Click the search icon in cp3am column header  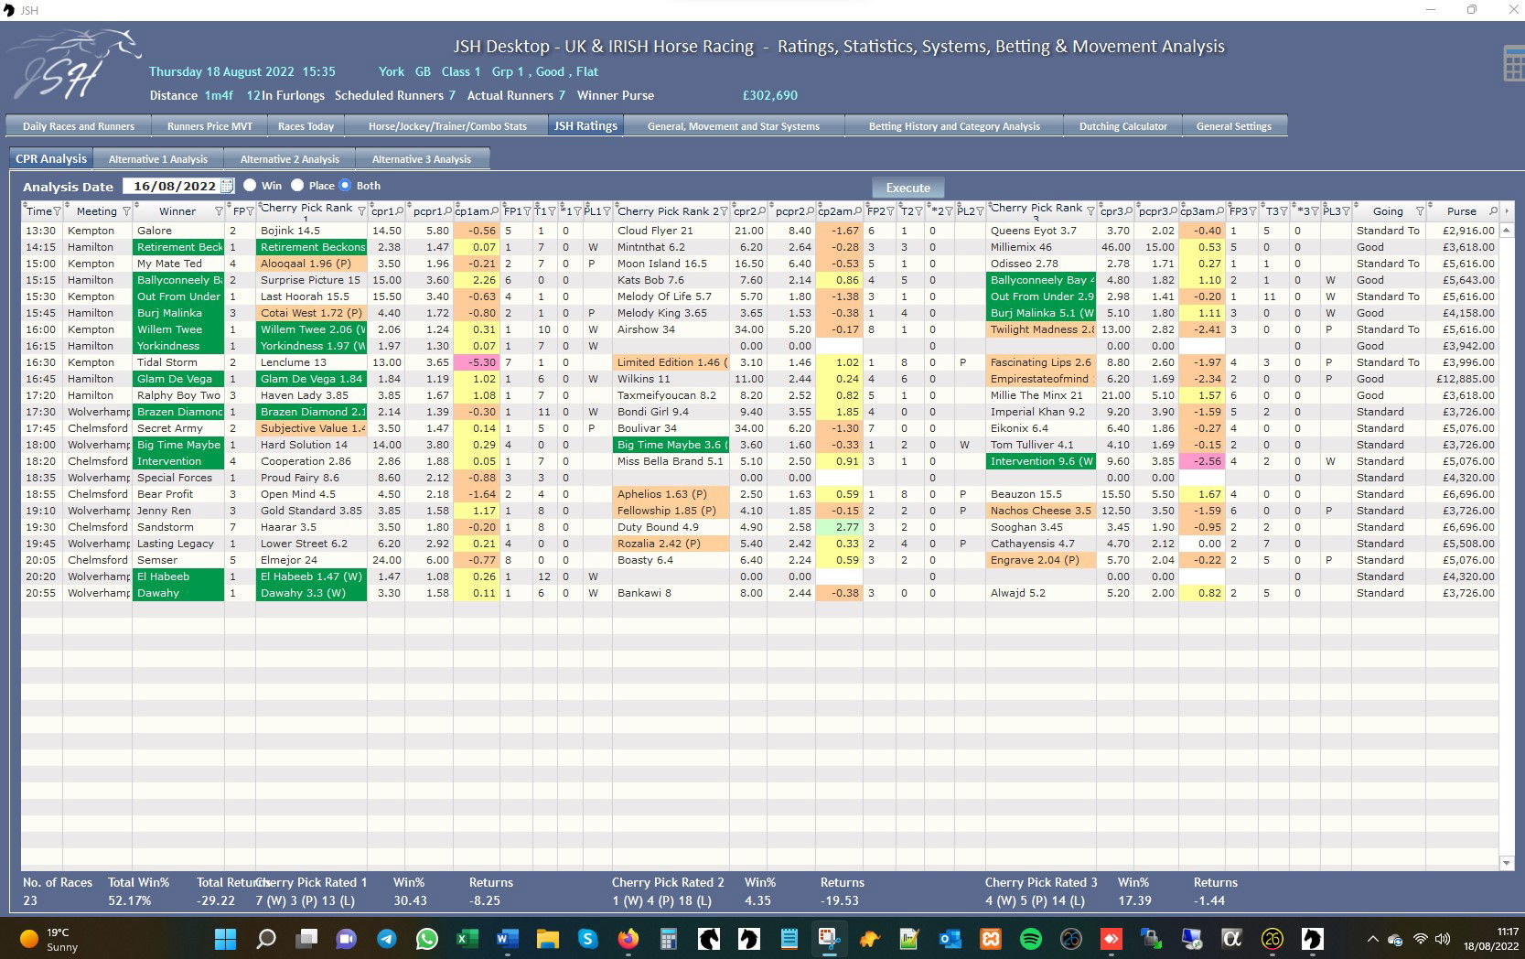(x=1220, y=211)
